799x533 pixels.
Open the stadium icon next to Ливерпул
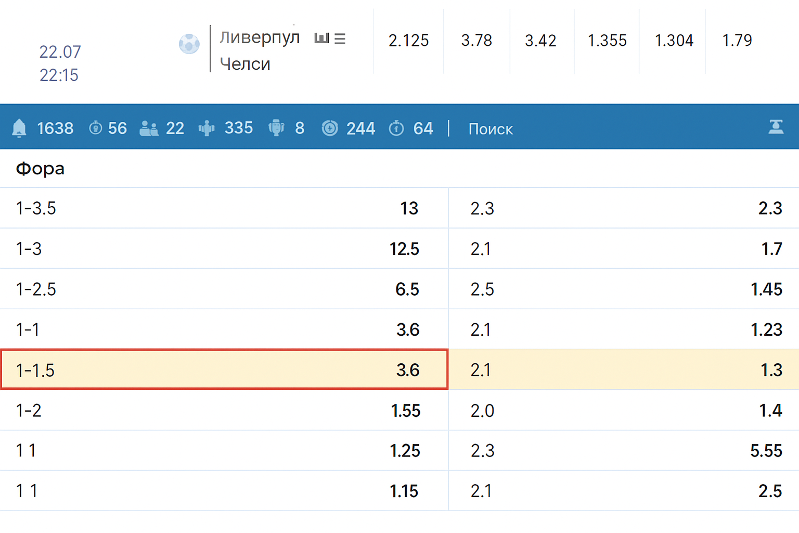click(x=323, y=38)
